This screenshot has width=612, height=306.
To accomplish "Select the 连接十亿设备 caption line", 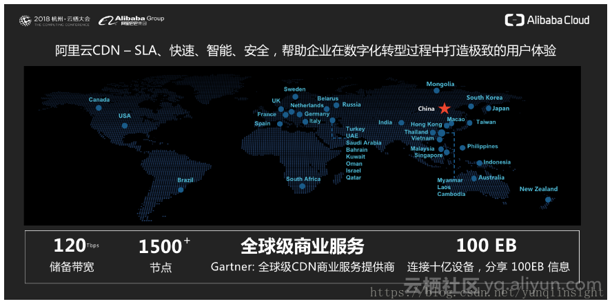I will [x=488, y=267].
